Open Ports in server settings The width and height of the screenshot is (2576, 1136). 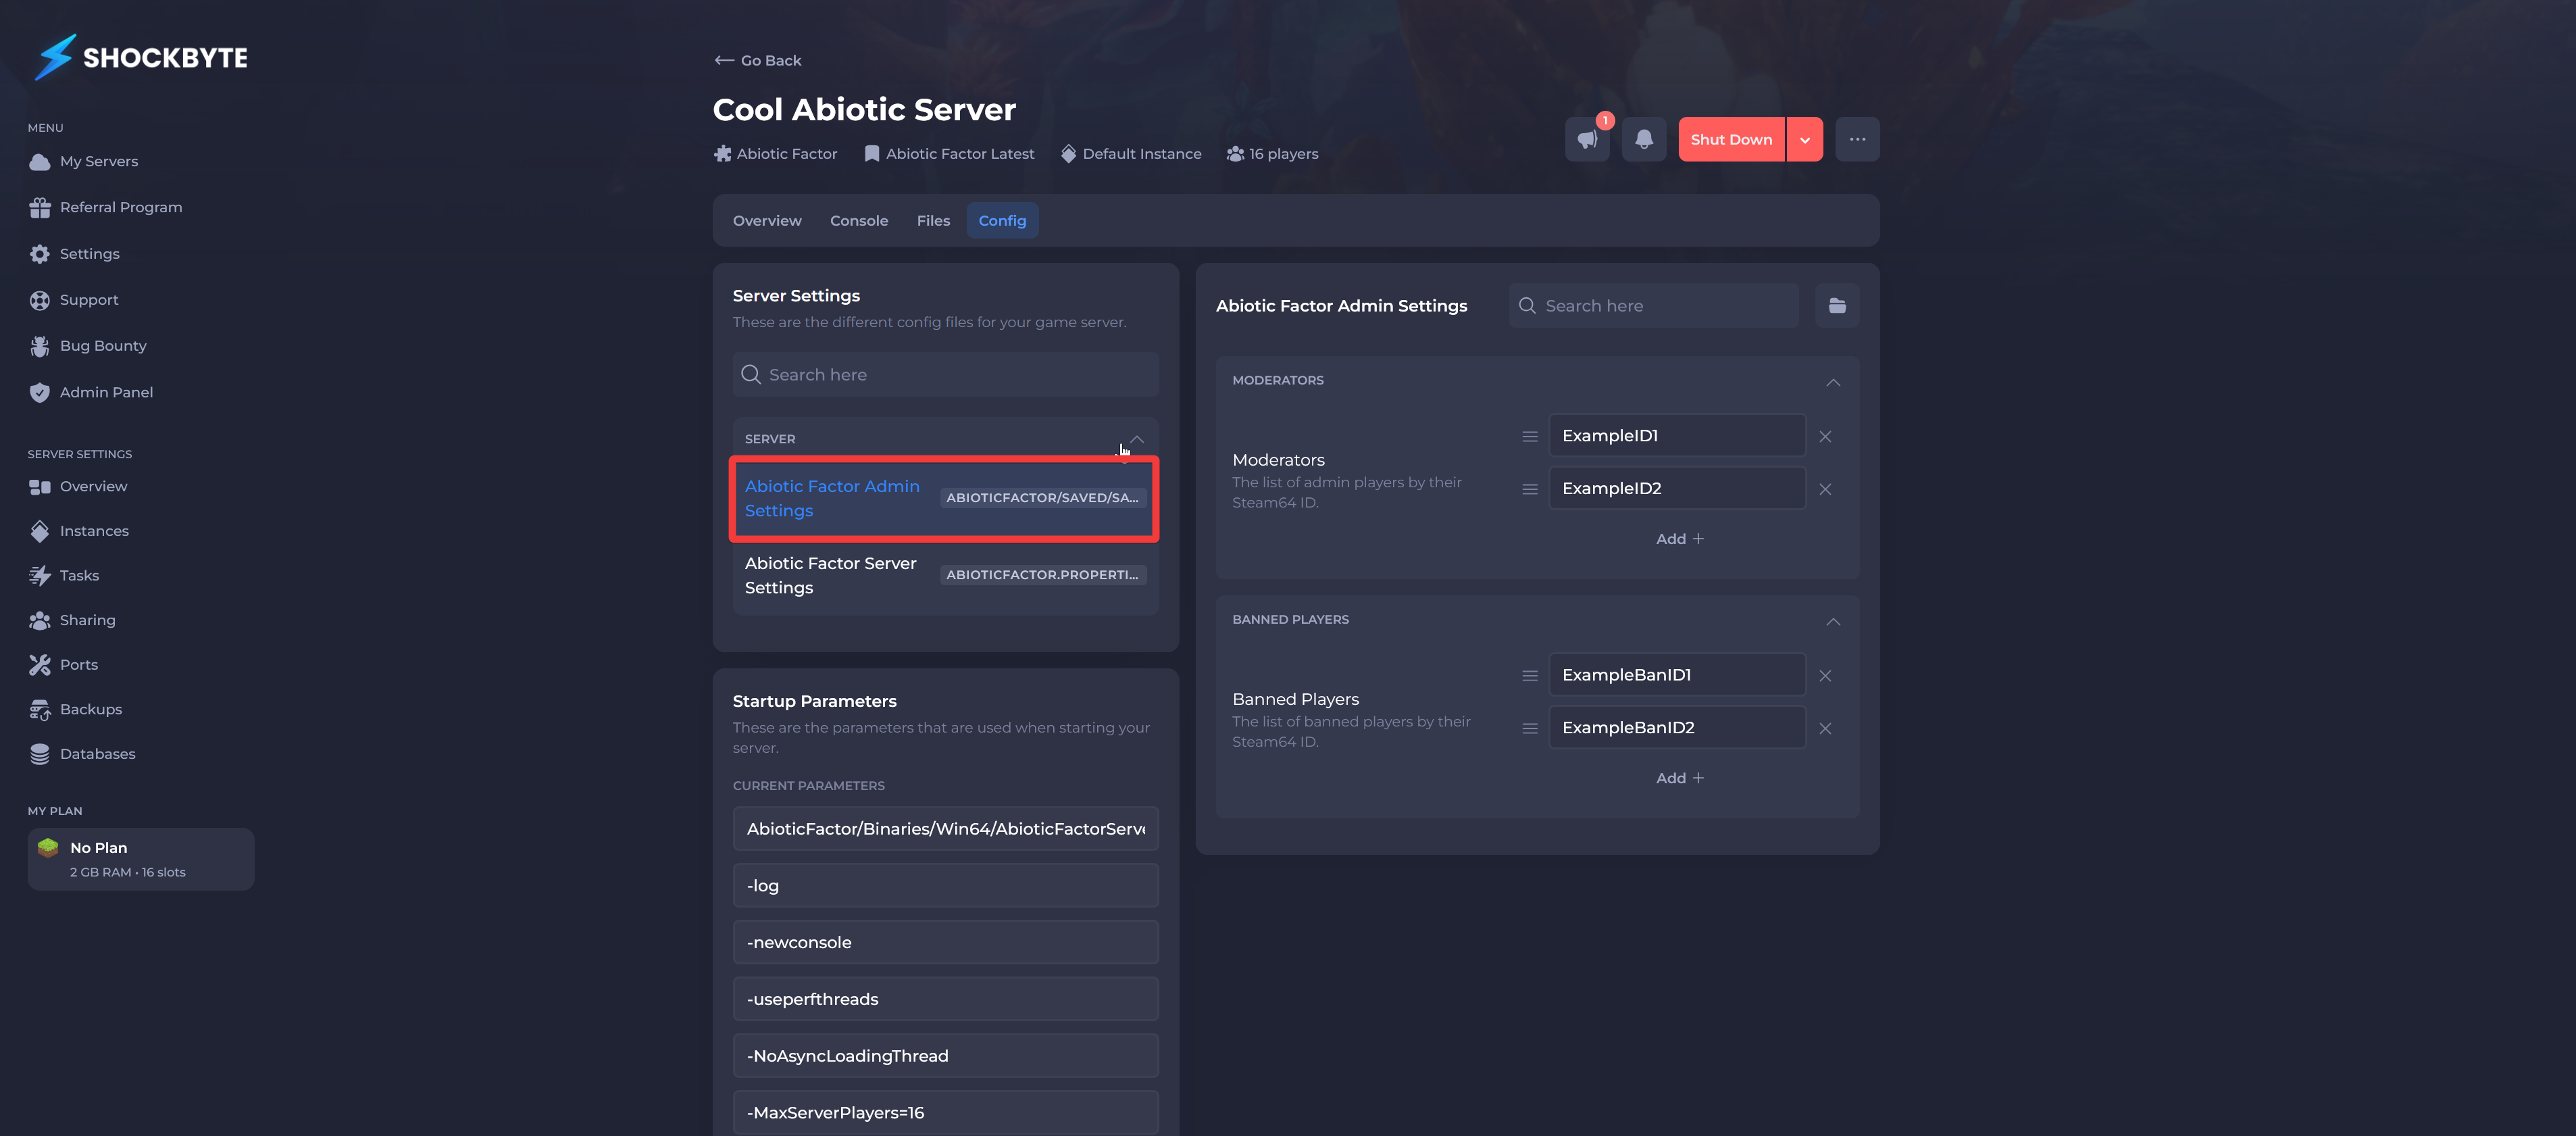63,665
